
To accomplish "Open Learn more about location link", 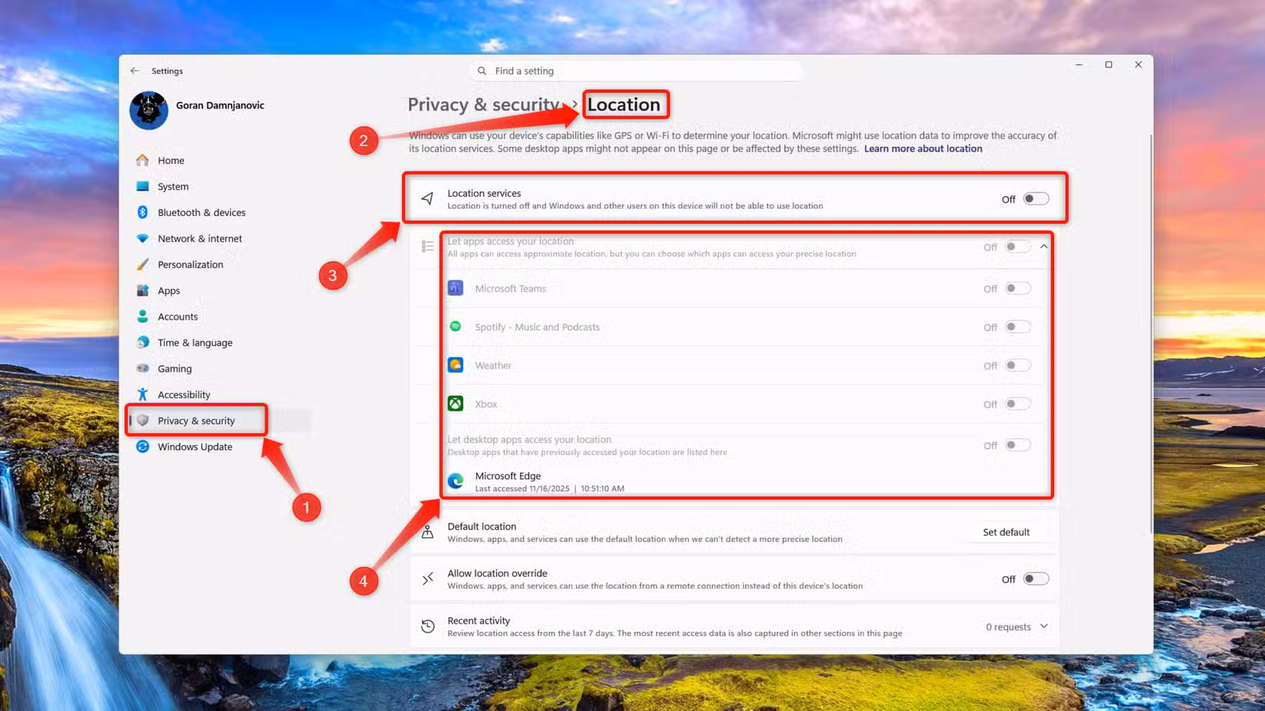I will pos(923,149).
